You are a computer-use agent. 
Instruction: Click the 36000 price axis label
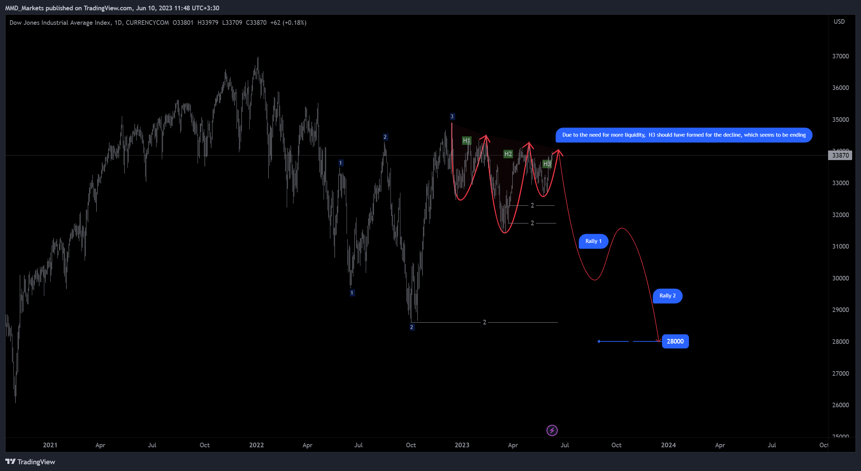(x=840, y=88)
